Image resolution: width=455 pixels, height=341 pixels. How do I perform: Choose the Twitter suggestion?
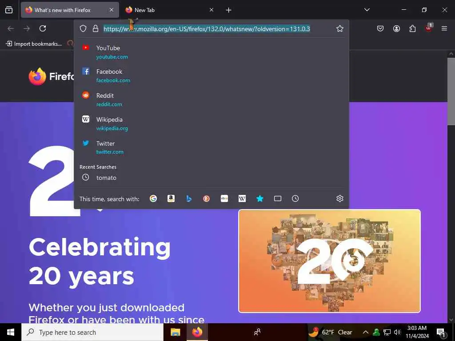[x=211, y=147]
